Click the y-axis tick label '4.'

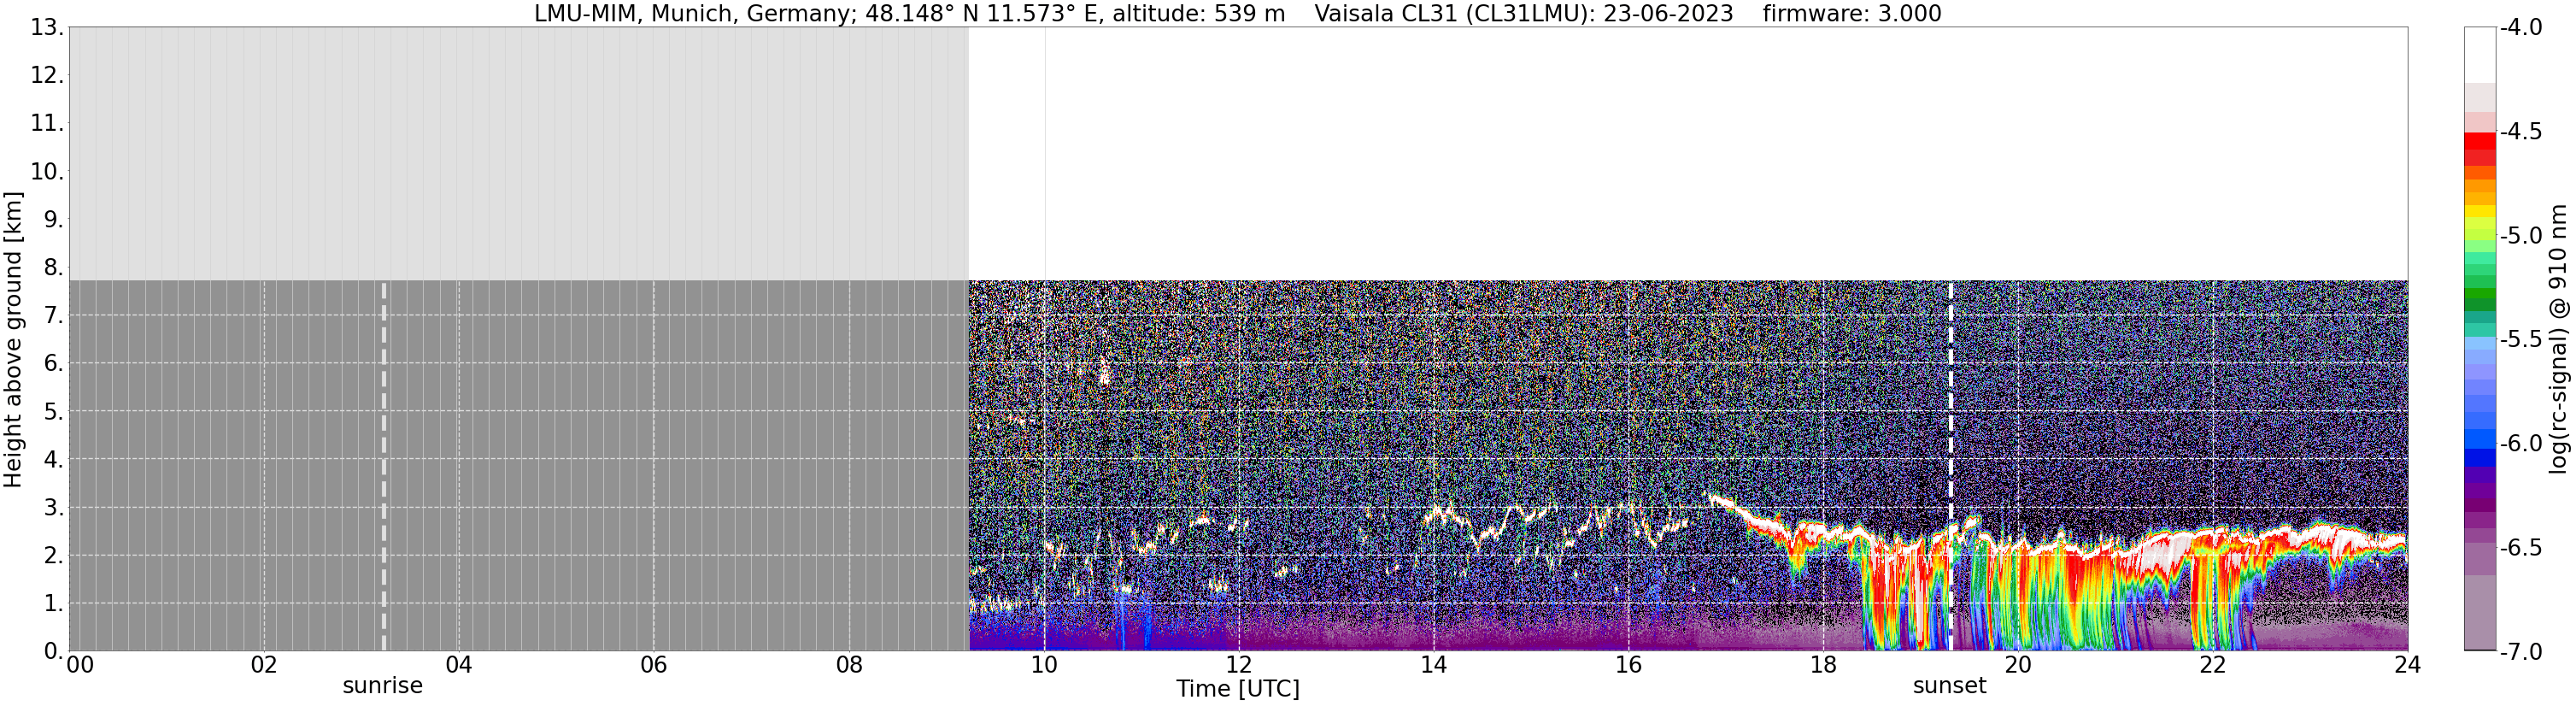(54, 460)
